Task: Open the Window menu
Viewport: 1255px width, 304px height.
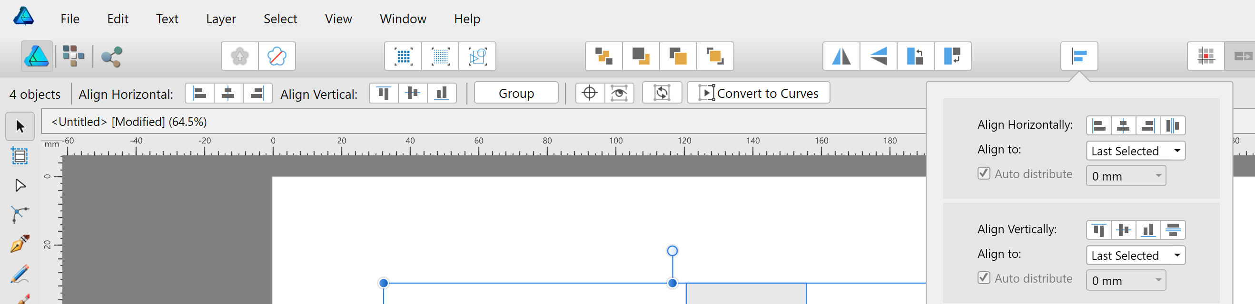Action: (403, 19)
